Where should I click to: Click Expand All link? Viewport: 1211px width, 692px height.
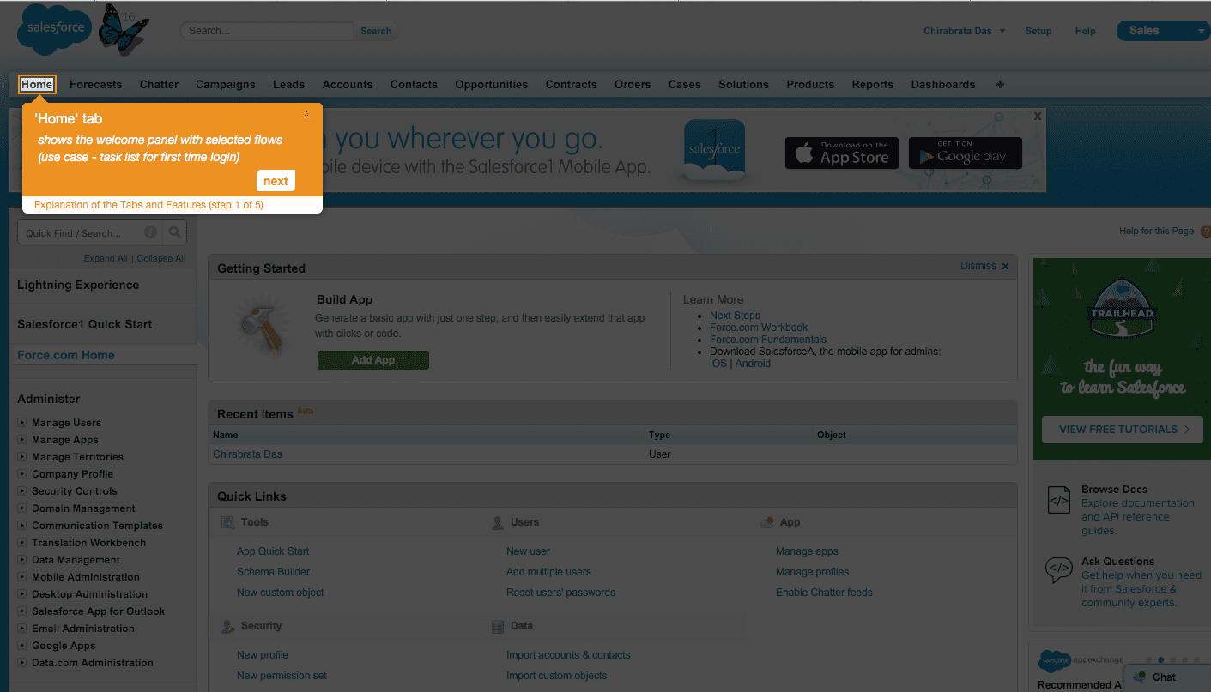pos(106,258)
